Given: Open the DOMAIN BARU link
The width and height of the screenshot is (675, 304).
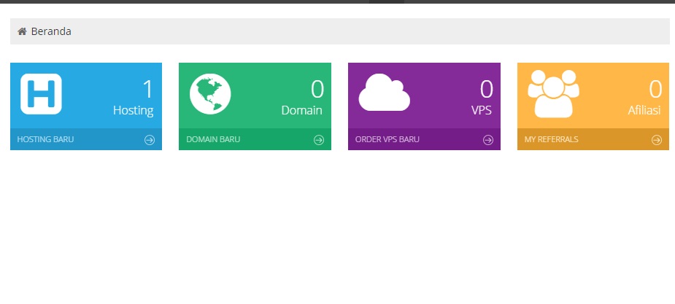Looking at the screenshot, I should (x=213, y=139).
